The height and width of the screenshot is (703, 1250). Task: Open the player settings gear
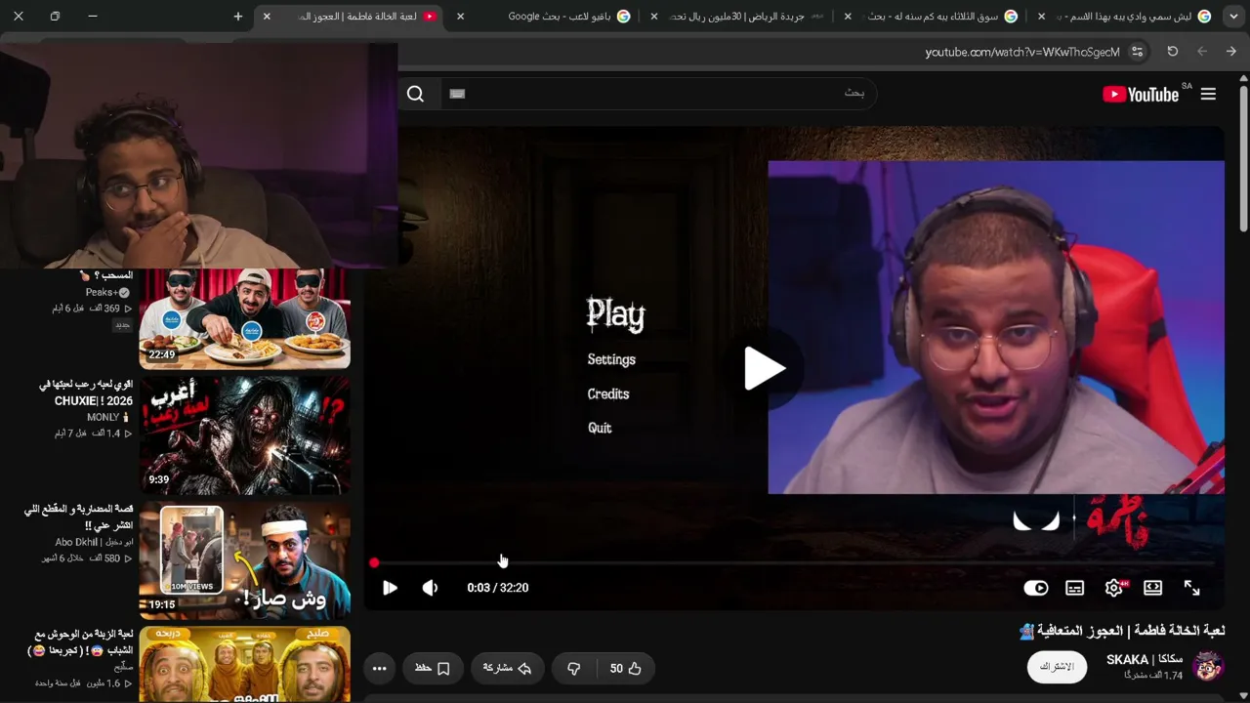1113,588
